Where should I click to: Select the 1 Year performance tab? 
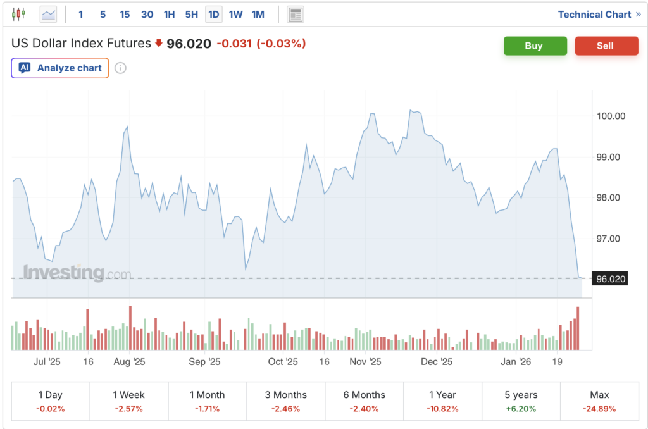442,401
